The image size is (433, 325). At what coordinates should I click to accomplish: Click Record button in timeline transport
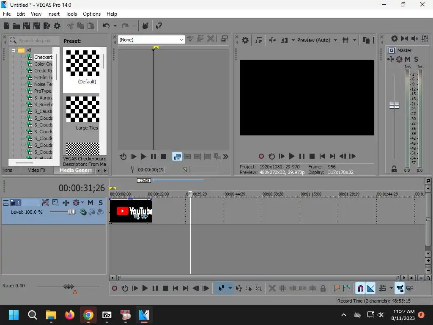tap(115, 288)
